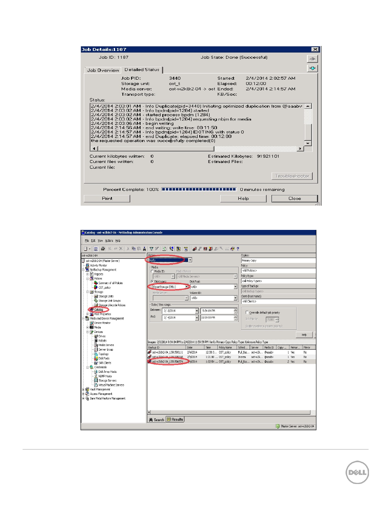
Task: Select Topology in the tree
Action: (103, 354)
